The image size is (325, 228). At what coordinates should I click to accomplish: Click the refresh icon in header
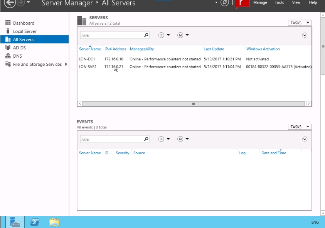[224, 2]
